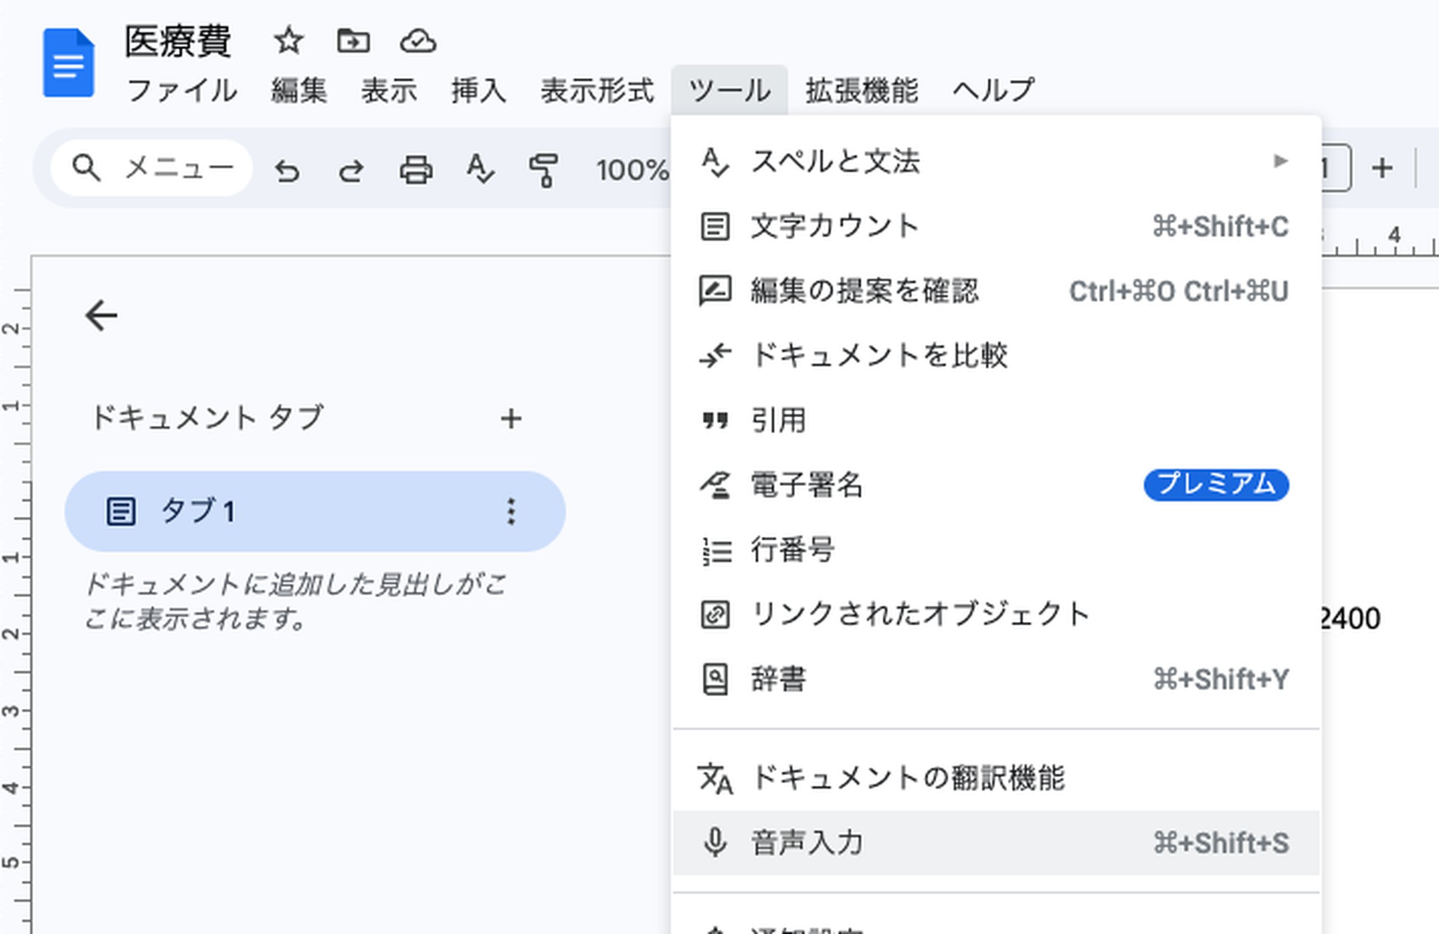This screenshot has width=1439, height=934.
Task: Click the redo arrow in toolbar
Action: 351,170
